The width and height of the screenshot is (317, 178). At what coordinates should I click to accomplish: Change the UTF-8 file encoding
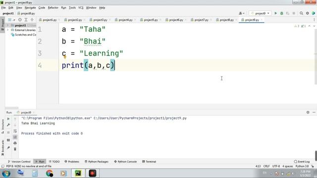click(x=276, y=166)
